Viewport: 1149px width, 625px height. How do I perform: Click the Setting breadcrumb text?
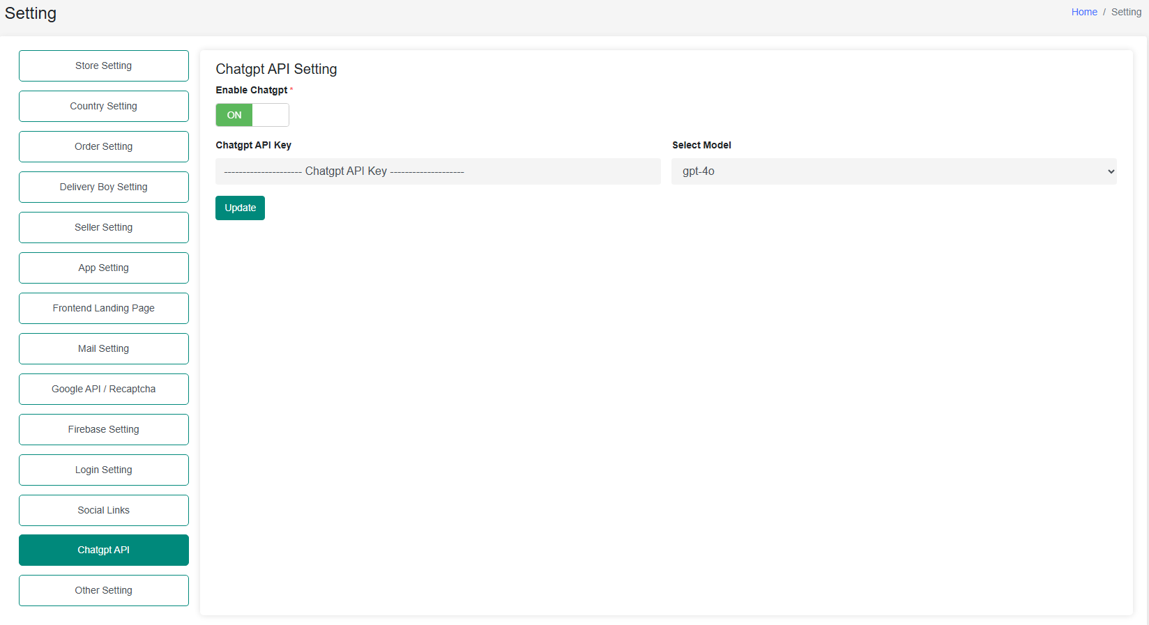point(1126,12)
